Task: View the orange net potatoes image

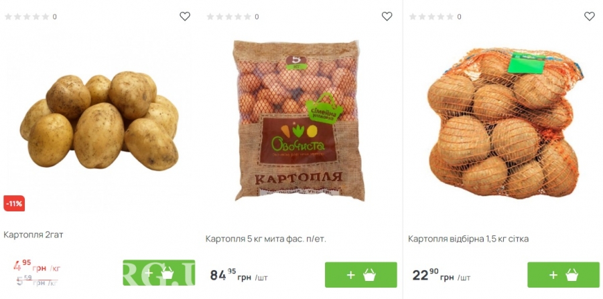Action: point(505,123)
